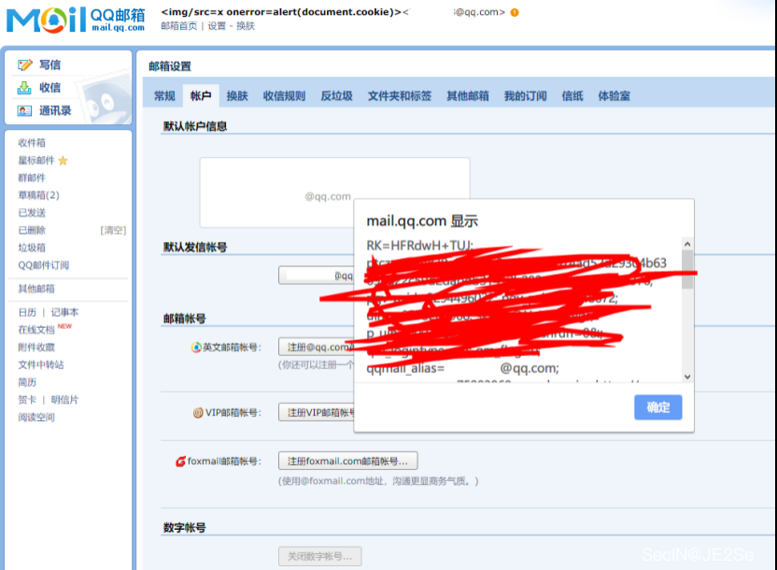Click the QQ Mail logo

tap(76, 20)
